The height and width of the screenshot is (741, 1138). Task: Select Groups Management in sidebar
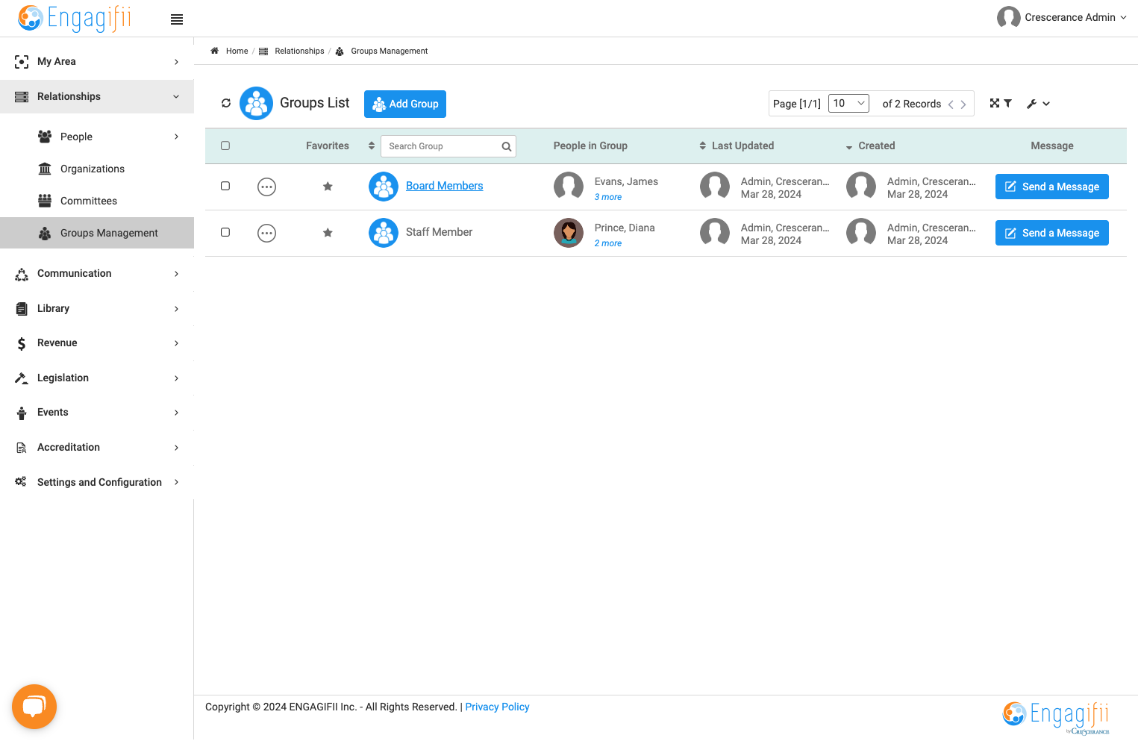click(97, 233)
